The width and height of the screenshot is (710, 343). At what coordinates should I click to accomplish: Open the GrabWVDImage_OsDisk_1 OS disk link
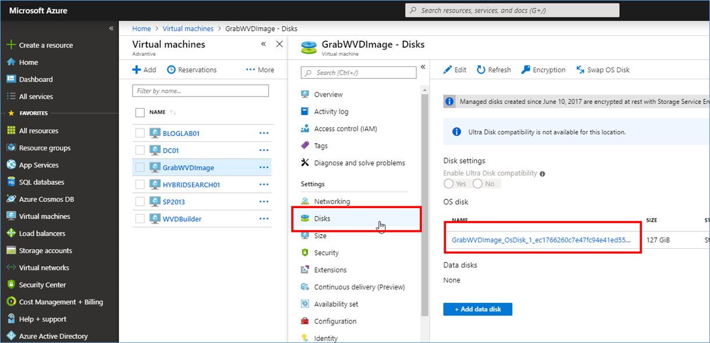click(541, 240)
